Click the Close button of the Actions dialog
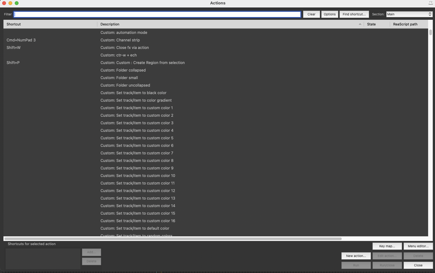This screenshot has height=273, width=435. point(418,265)
